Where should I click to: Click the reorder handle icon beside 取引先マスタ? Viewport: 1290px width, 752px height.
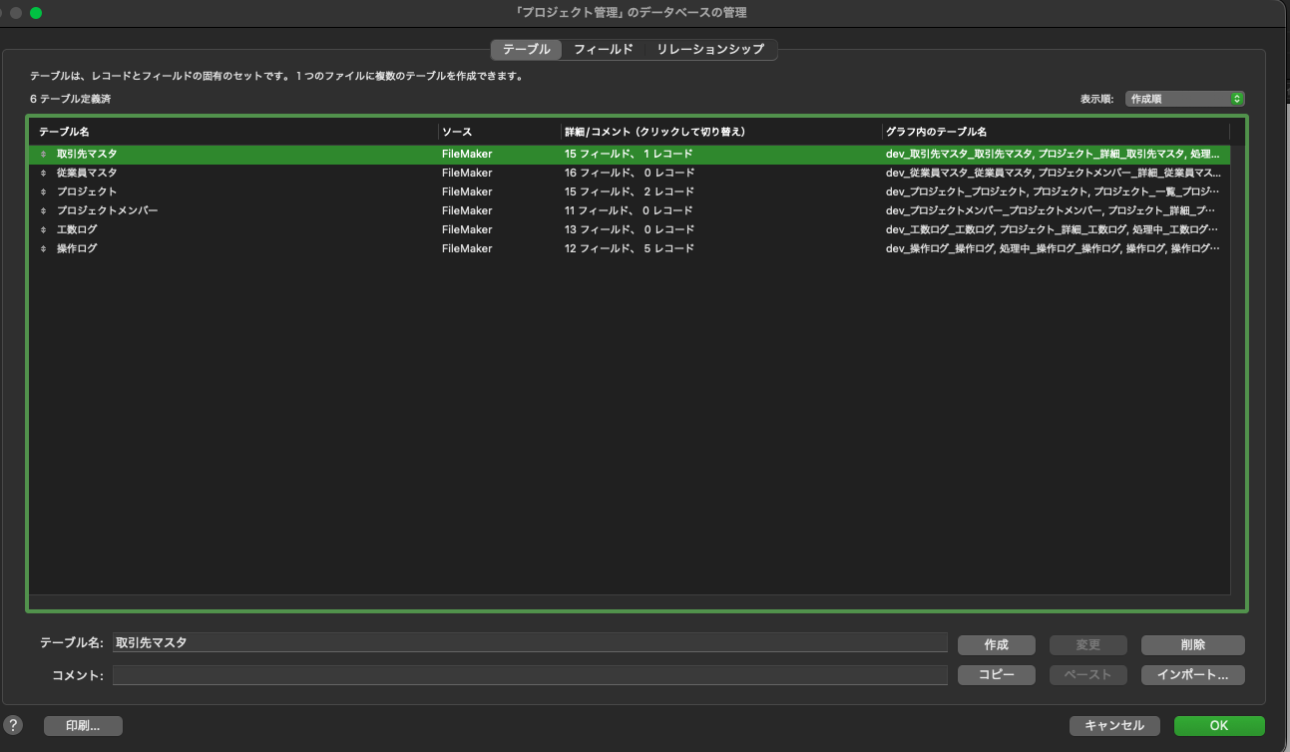[x=43, y=155]
